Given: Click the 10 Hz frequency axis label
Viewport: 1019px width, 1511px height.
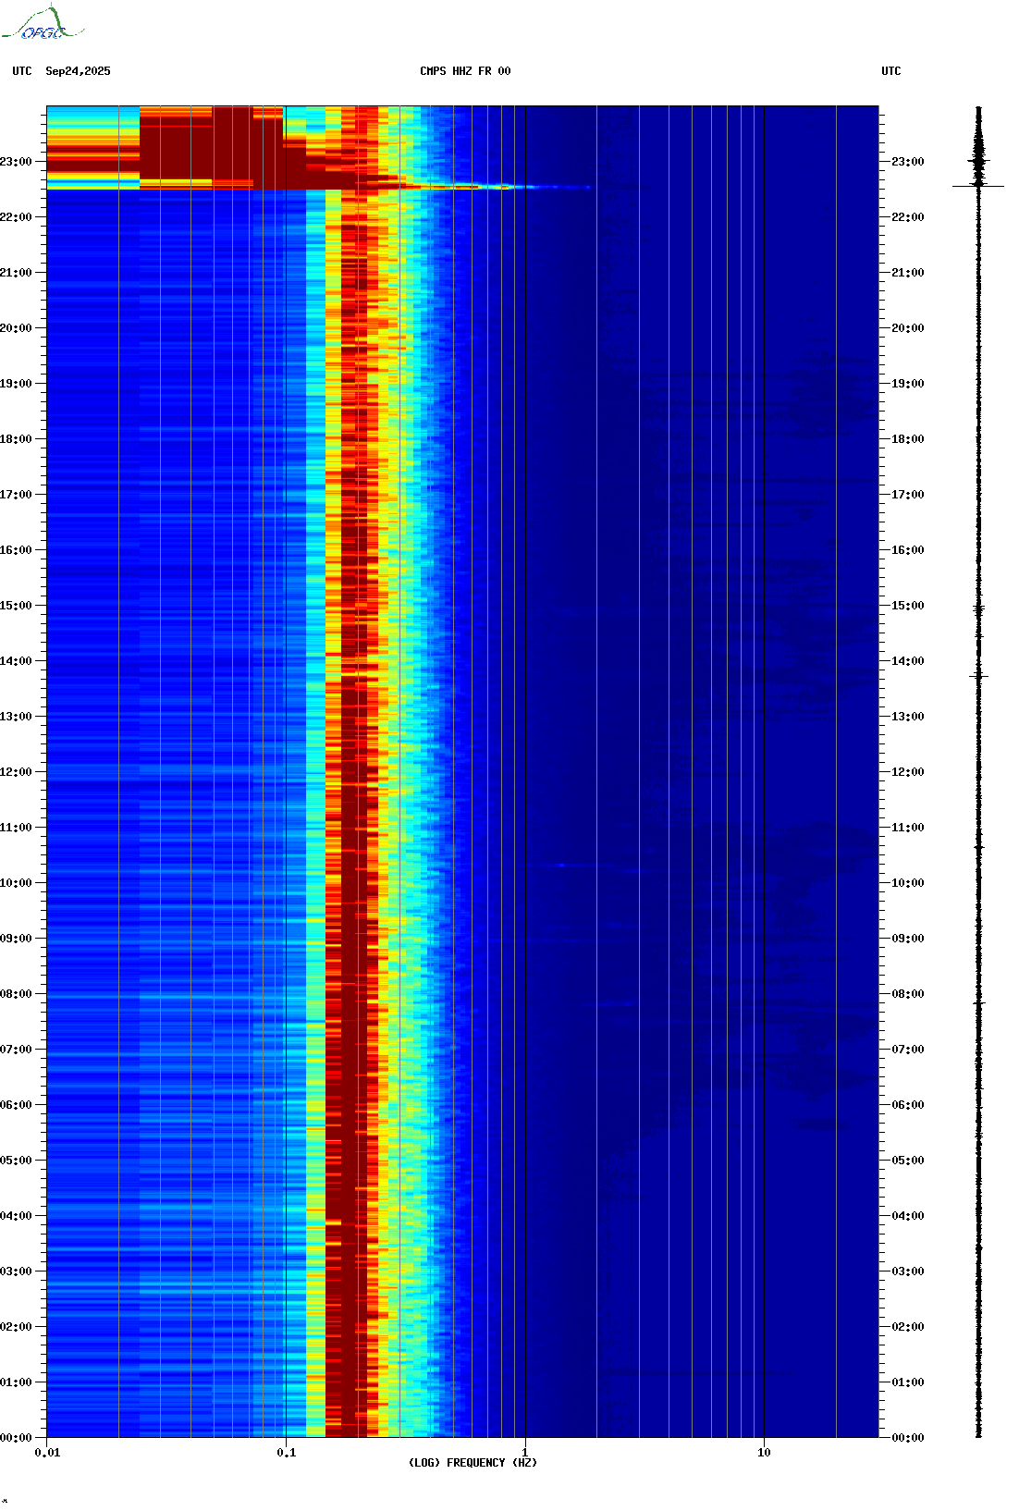Looking at the screenshot, I should (x=764, y=1453).
